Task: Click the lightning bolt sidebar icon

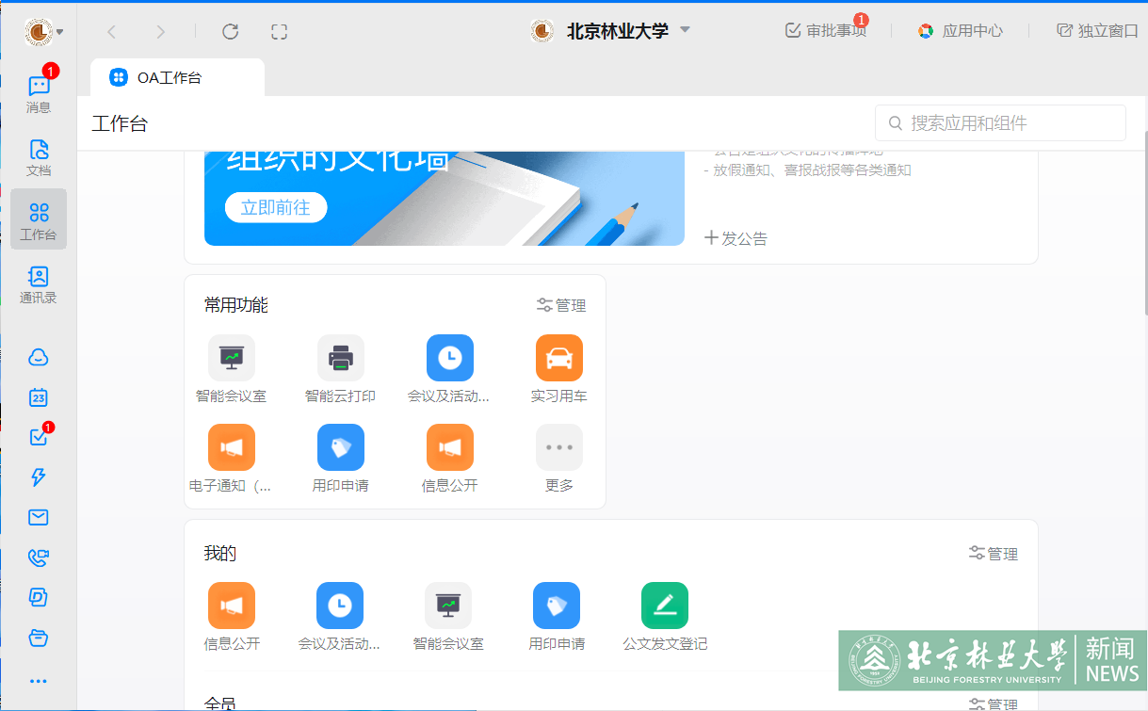Action: click(39, 477)
